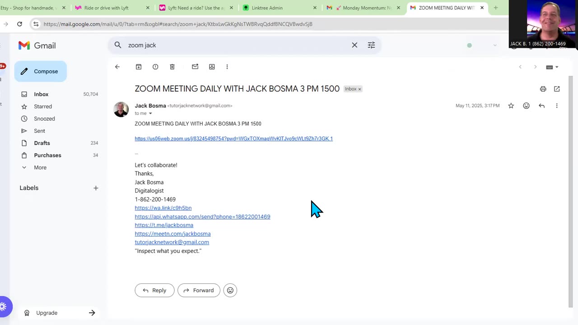Click the Reply button
Image resolution: width=578 pixels, height=325 pixels.
(154, 290)
